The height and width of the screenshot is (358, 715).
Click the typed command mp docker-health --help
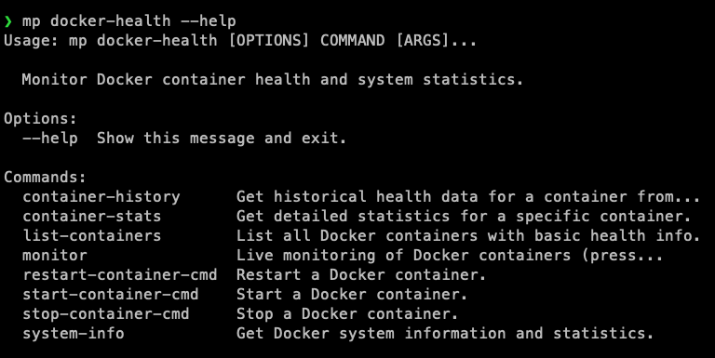click(129, 21)
